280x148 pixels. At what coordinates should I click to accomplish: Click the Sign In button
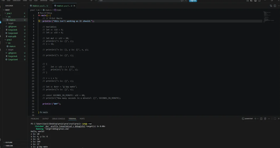[193, 1]
